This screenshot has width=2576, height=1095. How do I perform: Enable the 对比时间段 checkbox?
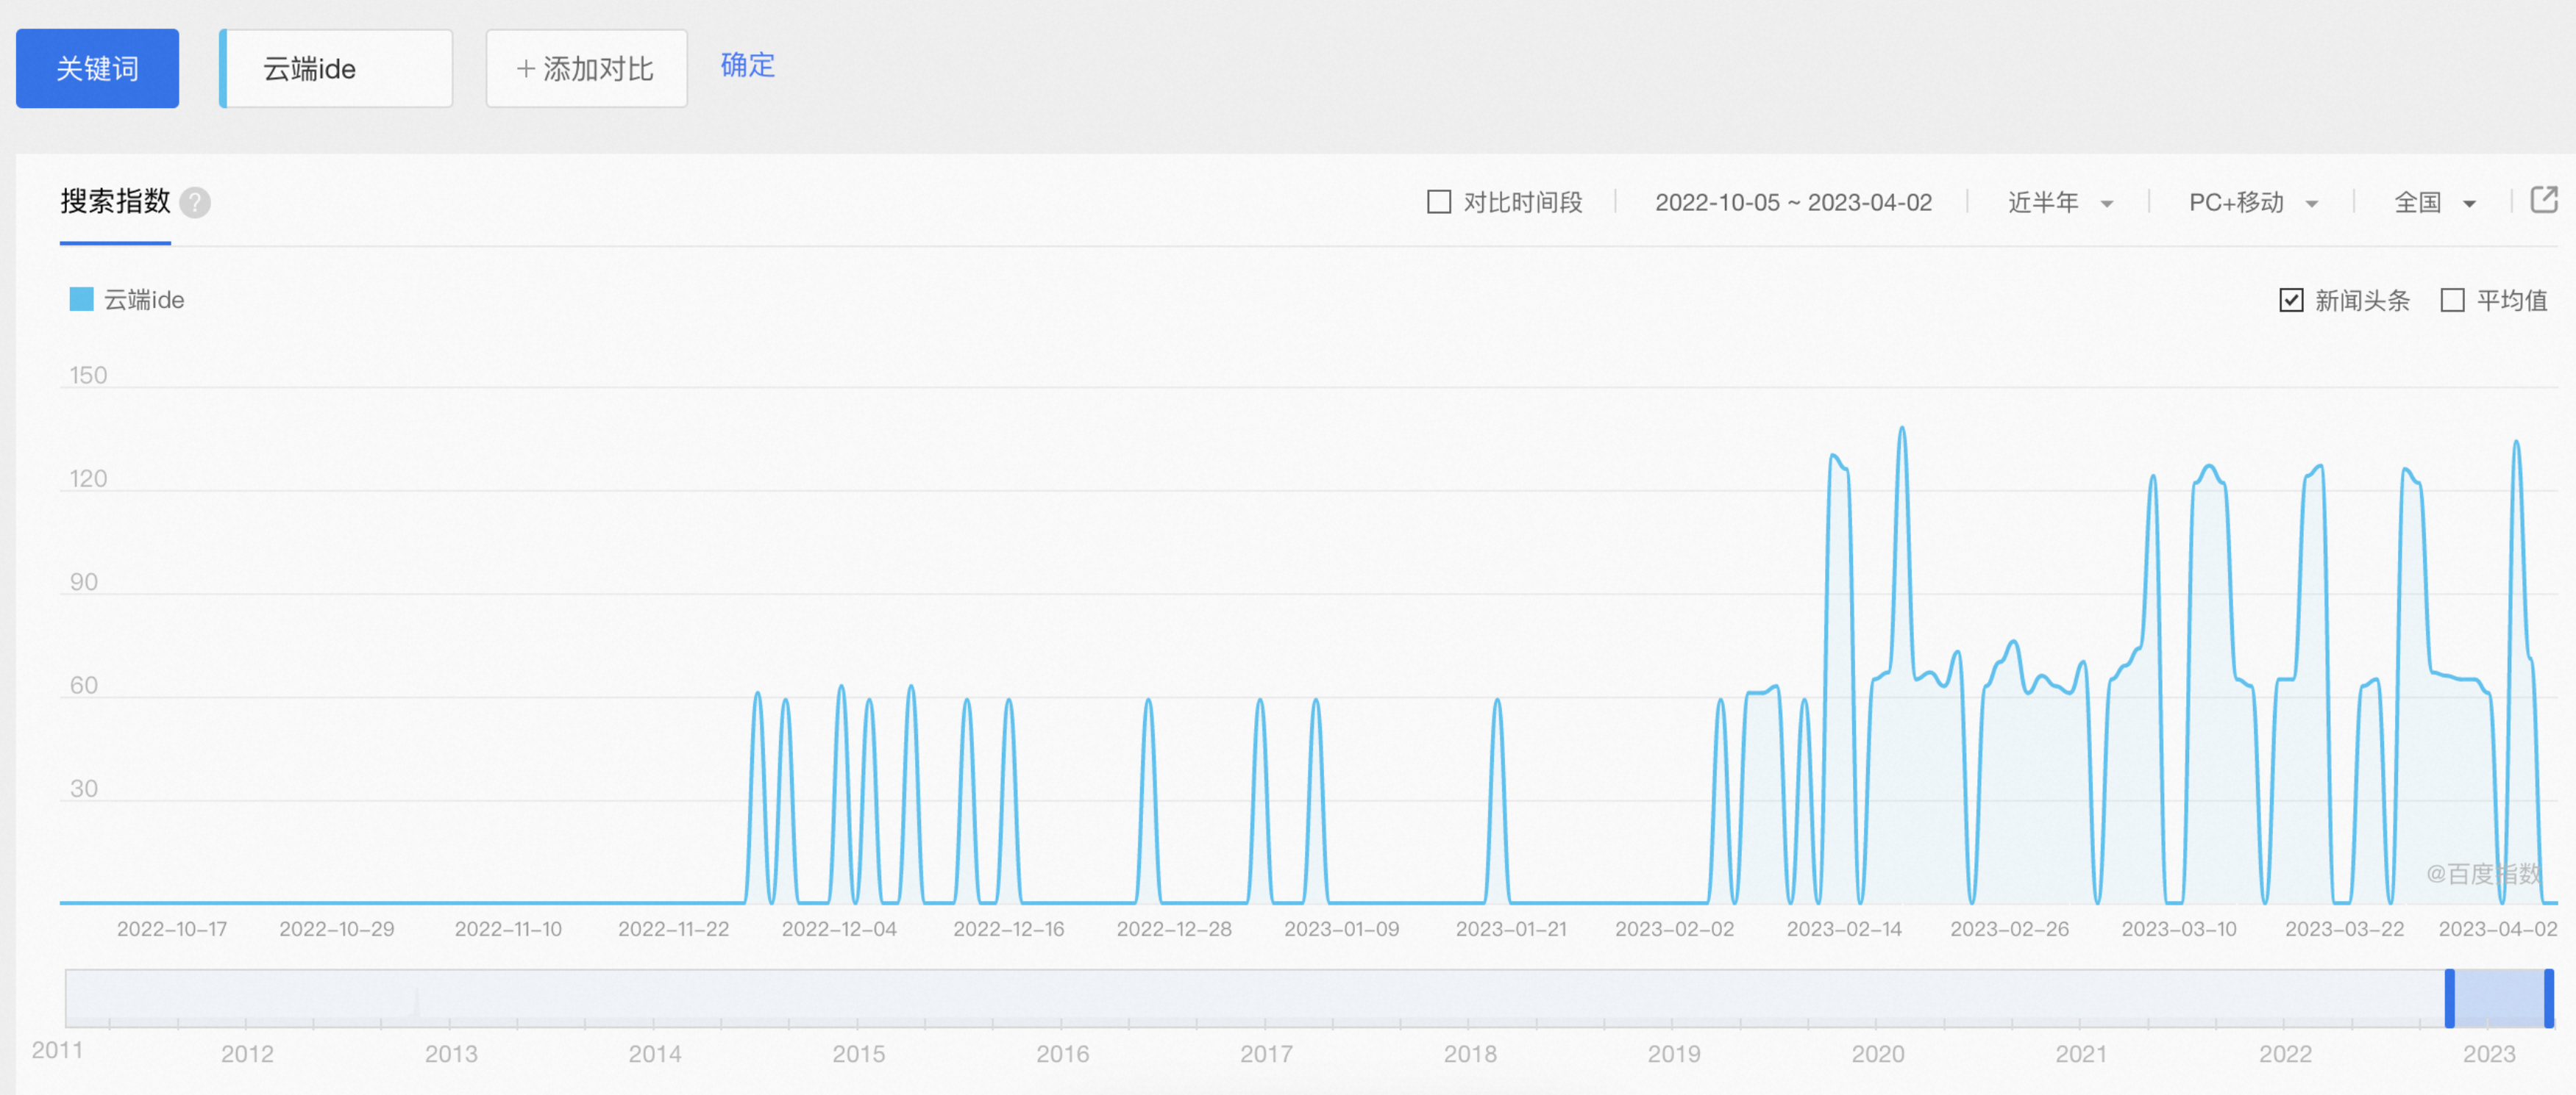point(1438,203)
